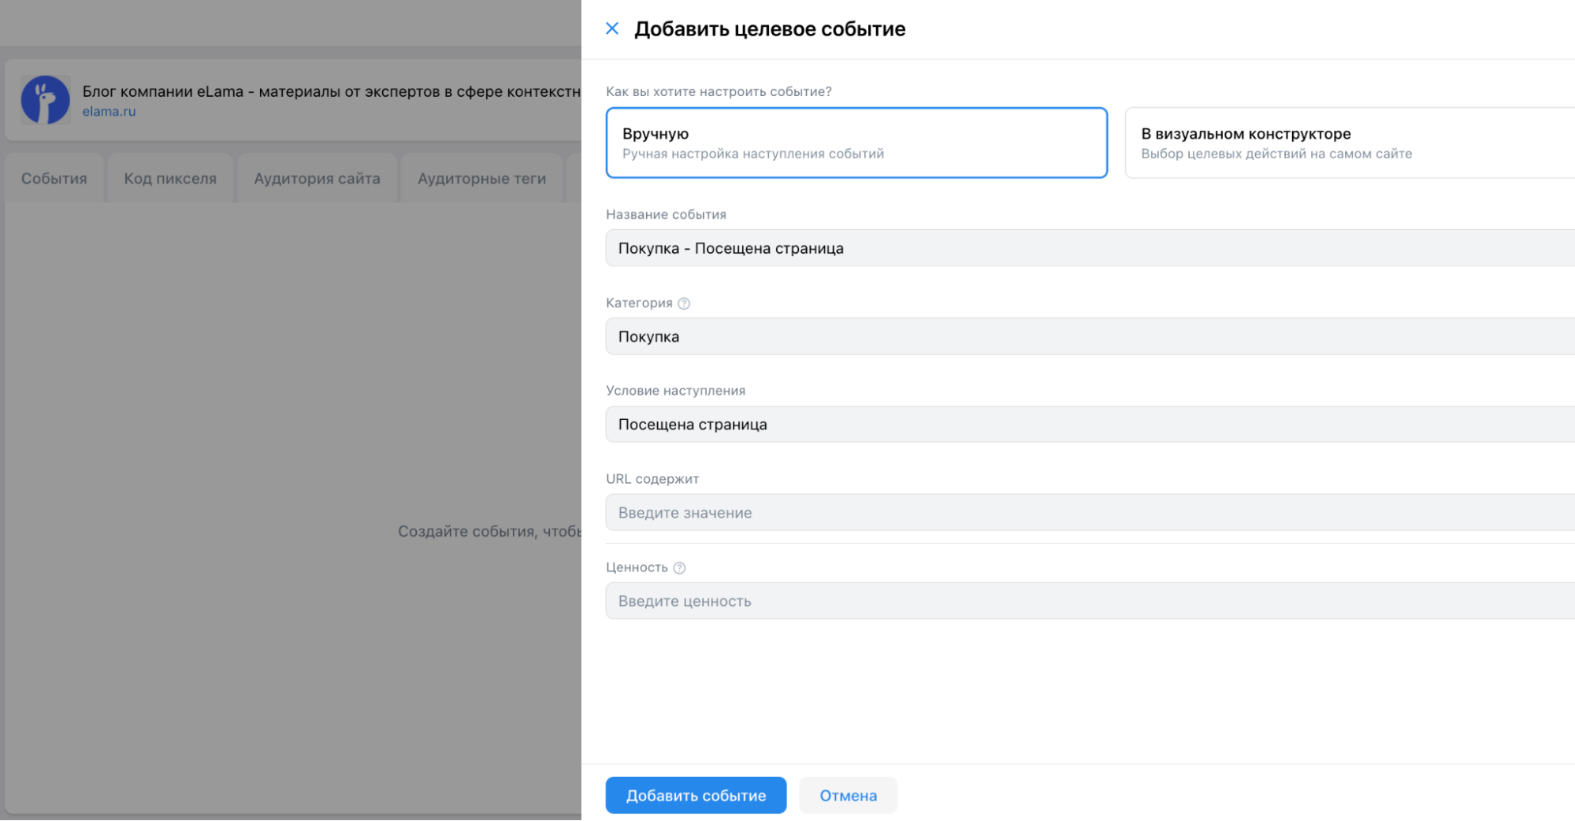Open the Код пикселя tab
Viewport: 1575px width, 821px height.
click(169, 177)
